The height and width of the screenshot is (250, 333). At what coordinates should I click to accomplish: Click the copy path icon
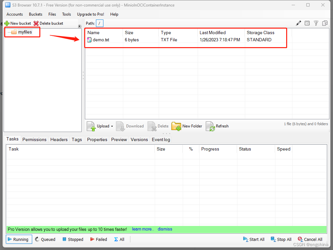click(325, 23)
